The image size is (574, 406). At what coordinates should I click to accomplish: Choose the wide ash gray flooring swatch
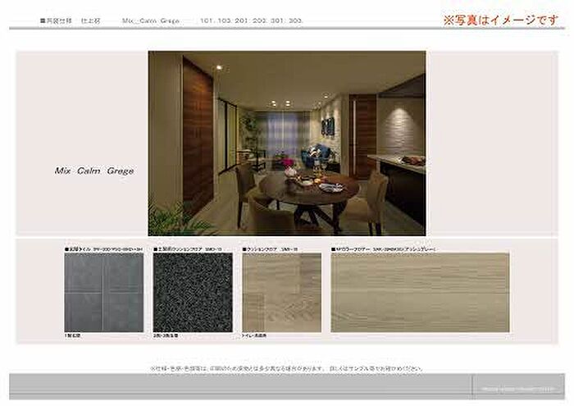[420, 292]
